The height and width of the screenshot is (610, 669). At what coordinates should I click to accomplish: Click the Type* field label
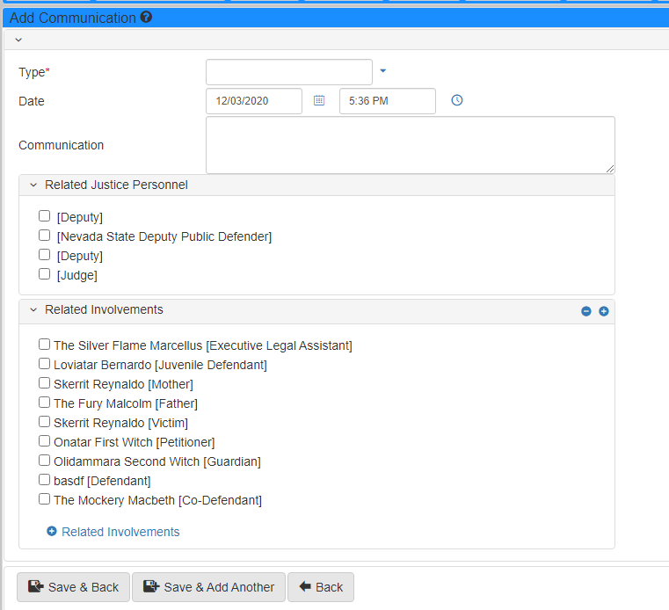point(34,72)
